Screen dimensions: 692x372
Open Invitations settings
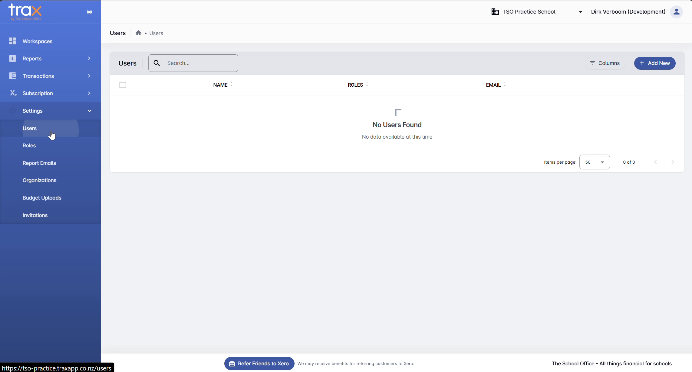[51, 215]
